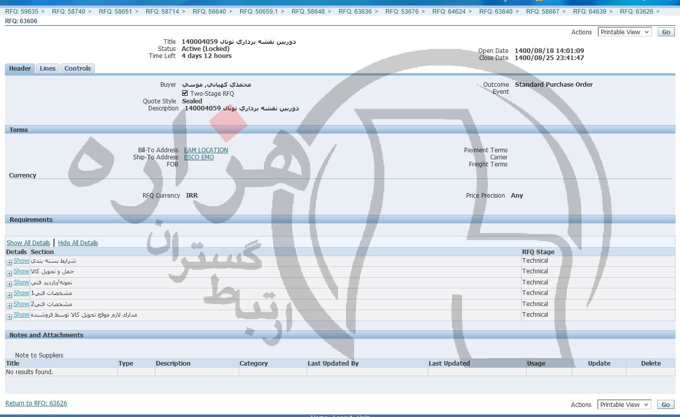
Task: Open the ESCO EMO ship-to link
Action: [x=199, y=157]
